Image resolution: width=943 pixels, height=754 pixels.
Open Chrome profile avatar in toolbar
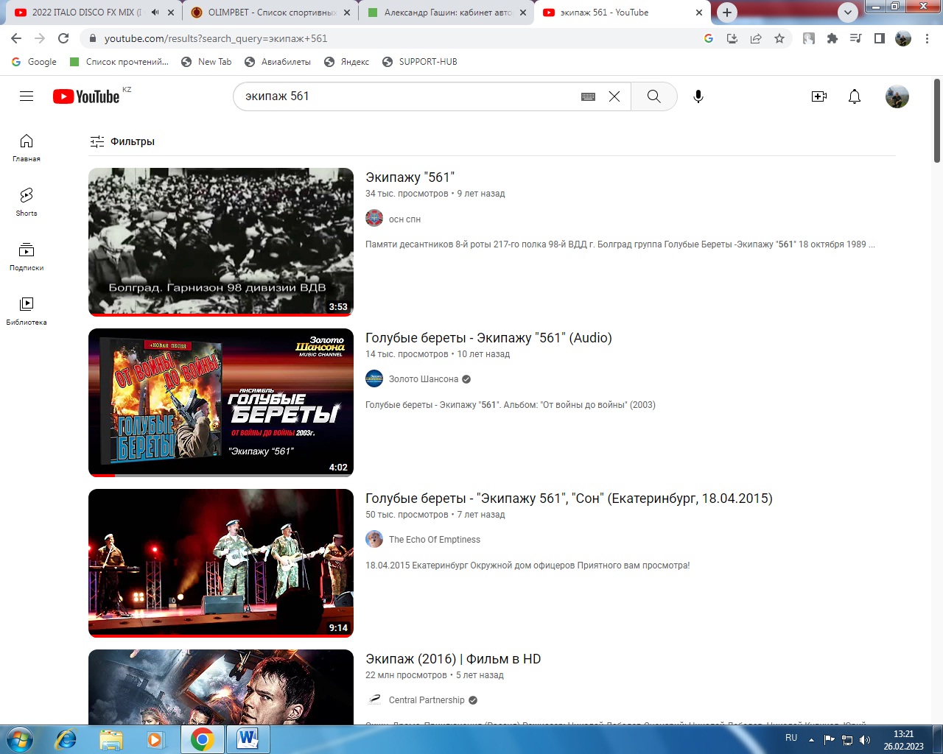point(903,38)
